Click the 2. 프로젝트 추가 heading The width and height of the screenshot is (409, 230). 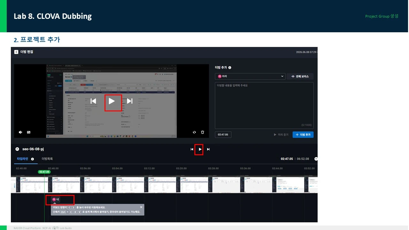pyautogui.click(x=37, y=40)
